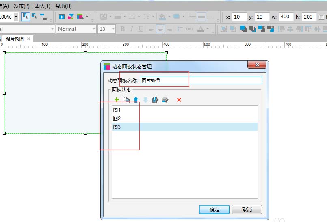Select state 图1 in the list
The image size is (327, 222).
(x=184, y=110)
